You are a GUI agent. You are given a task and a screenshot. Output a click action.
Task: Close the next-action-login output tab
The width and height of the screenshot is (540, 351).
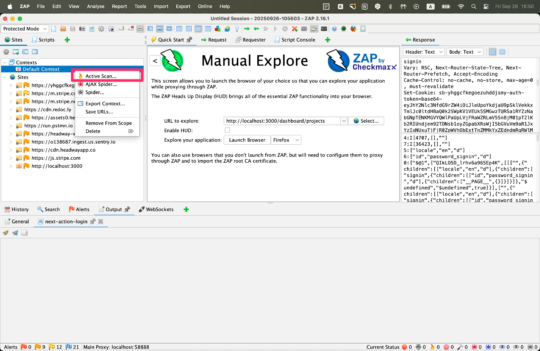click(x=101, y=221)
